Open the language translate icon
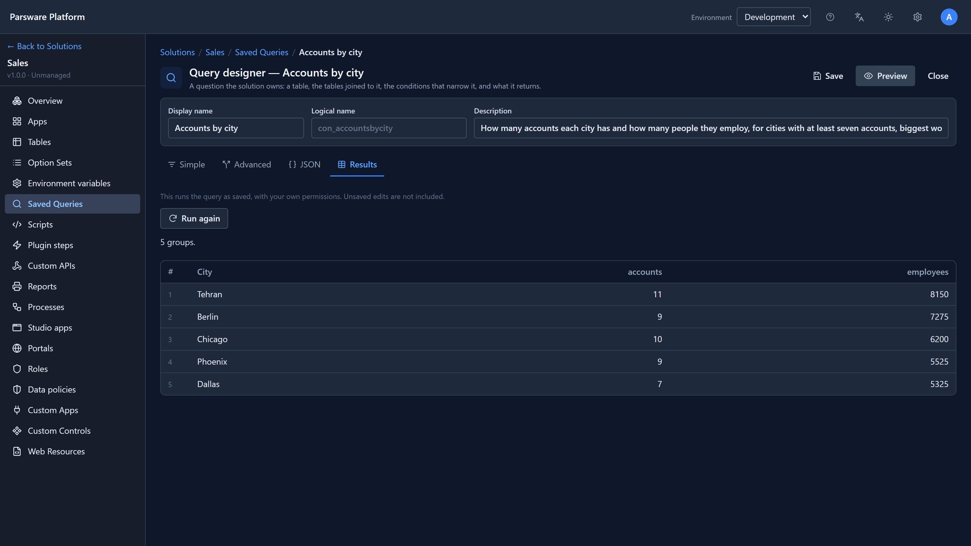 (859, 17)
